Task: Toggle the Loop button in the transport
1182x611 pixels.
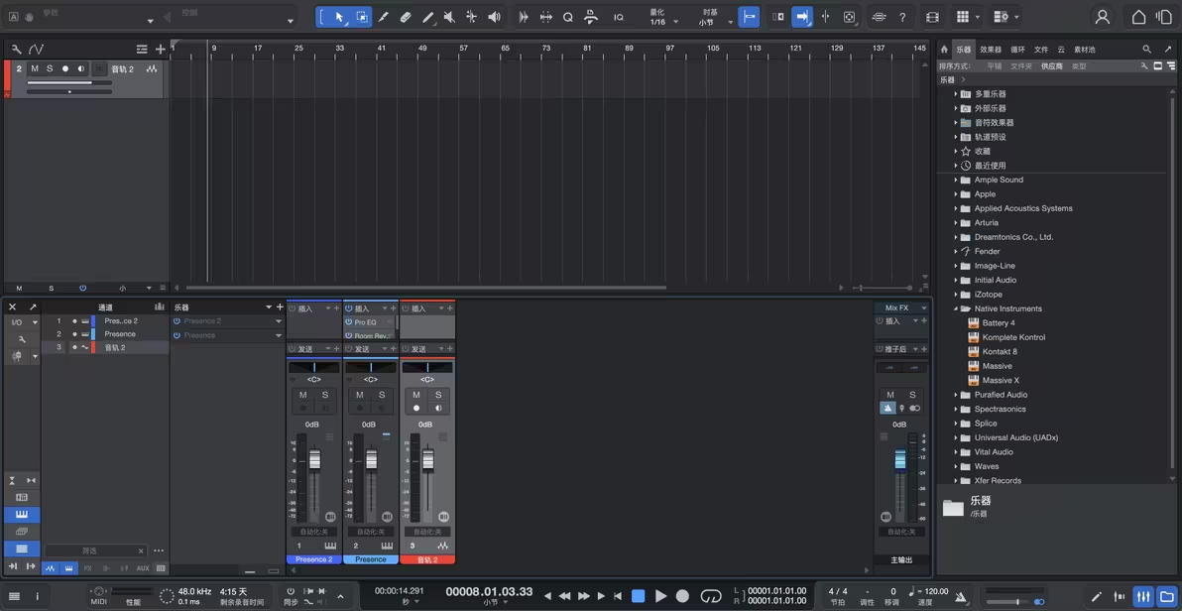Action: 710,596
